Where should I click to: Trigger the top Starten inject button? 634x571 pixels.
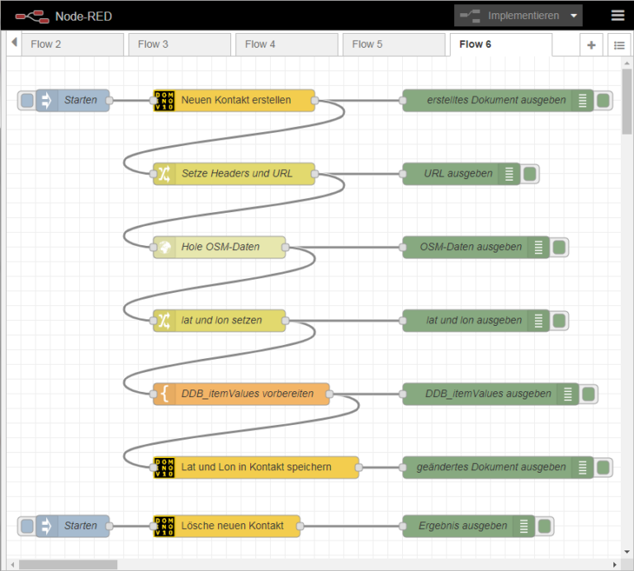(27, 101)
